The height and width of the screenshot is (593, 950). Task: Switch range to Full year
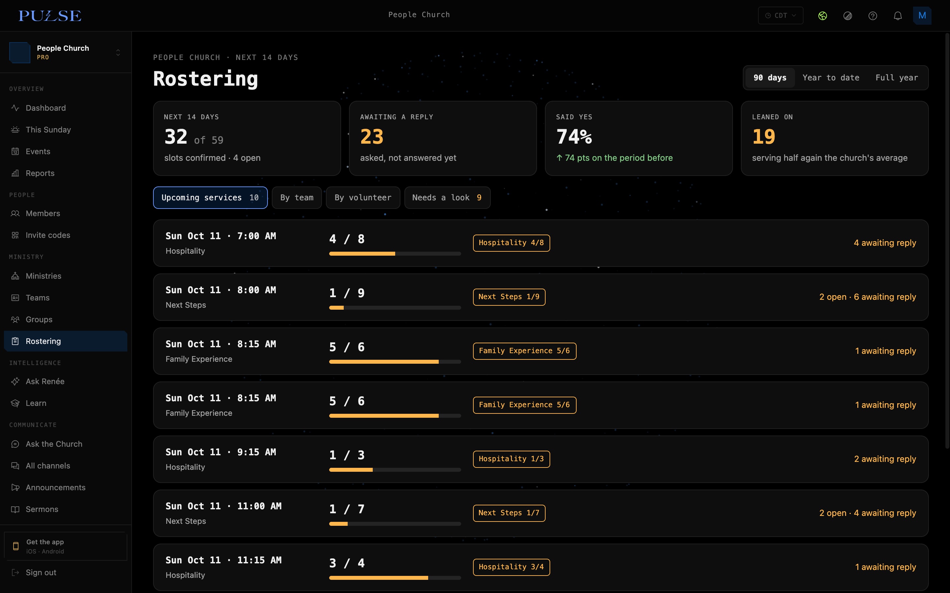coord(897,78)
